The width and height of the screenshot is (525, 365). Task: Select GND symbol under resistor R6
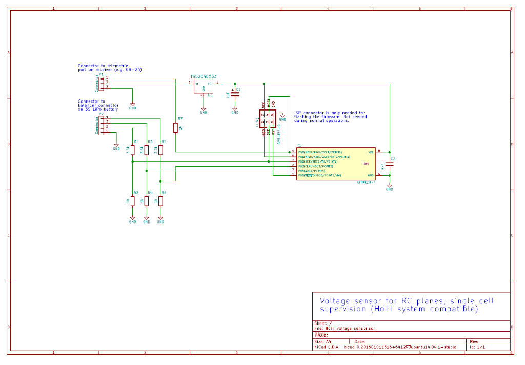[x=160, y=220]
